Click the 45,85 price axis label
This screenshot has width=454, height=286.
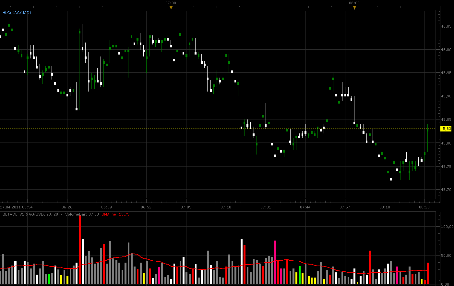click(446, 119)
